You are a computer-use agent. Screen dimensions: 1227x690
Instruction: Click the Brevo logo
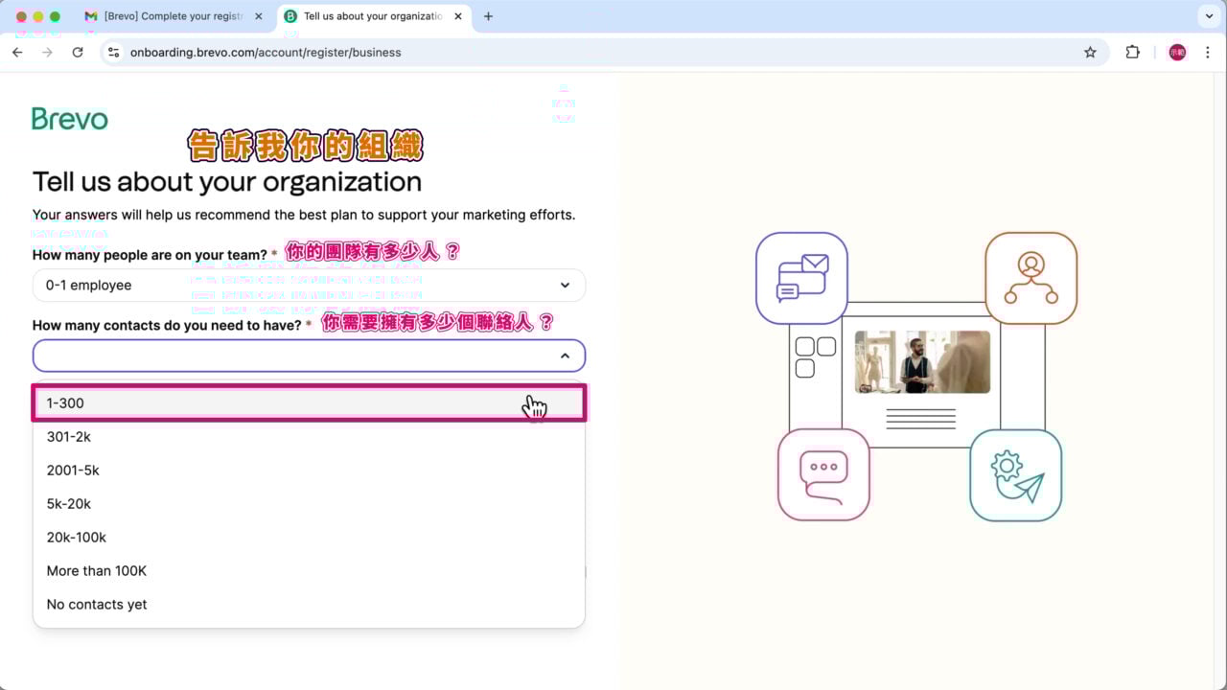point(70,119)
